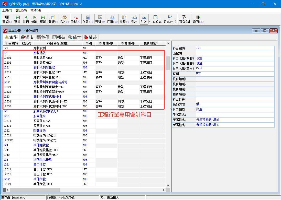This screenshot has width=281, height=200.
Task: Jump to first record with 至首 icon
Action: [17, 18]
